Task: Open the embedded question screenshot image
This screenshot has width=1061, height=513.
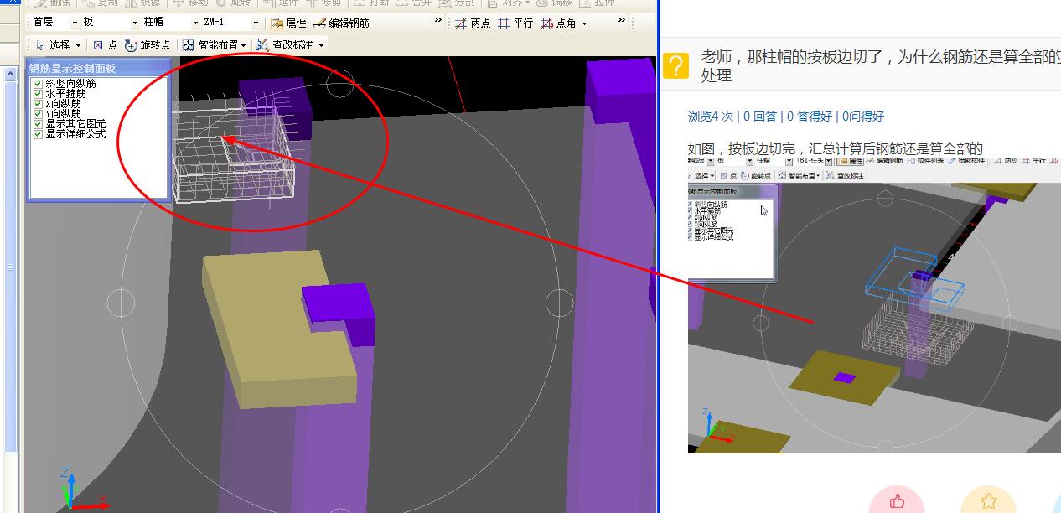Action: 874,306
